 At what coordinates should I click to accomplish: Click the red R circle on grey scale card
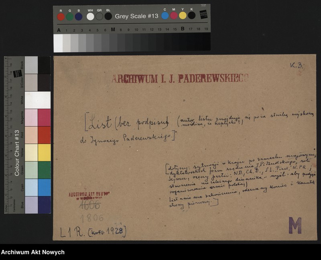[61, 17]
